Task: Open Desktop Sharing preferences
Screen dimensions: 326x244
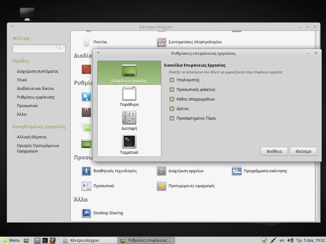Action: [x=86, y=213]
